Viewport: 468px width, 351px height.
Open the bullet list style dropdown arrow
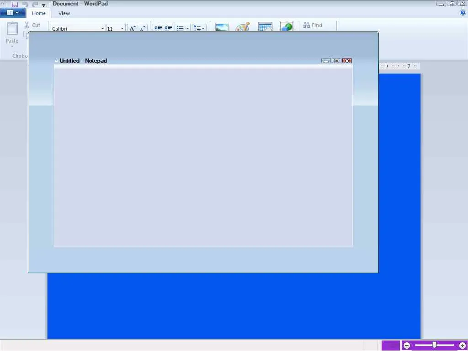pyautogui.click(x=188, y=28)
